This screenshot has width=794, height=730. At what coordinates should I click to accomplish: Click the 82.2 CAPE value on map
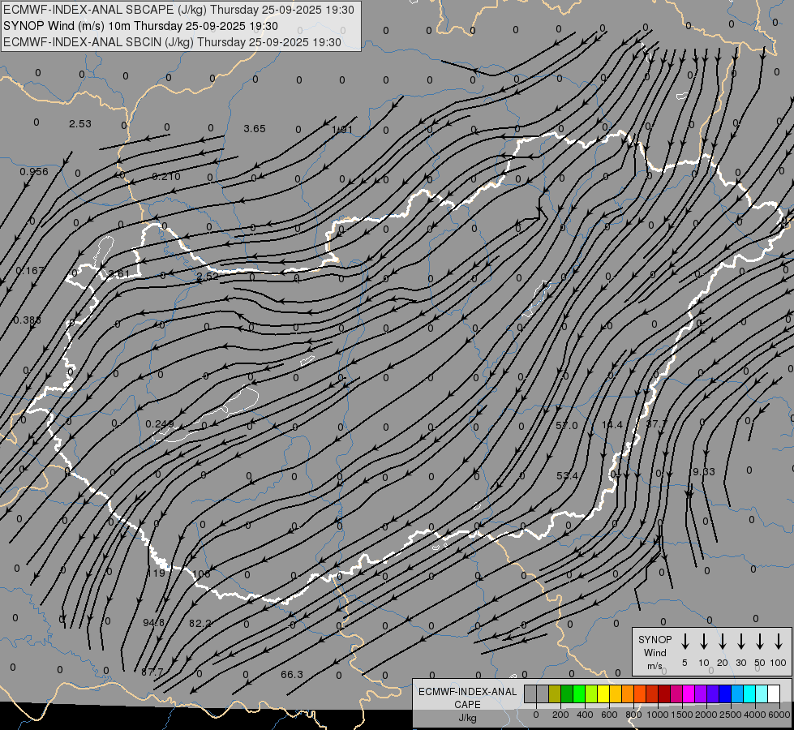click(200, 623)
